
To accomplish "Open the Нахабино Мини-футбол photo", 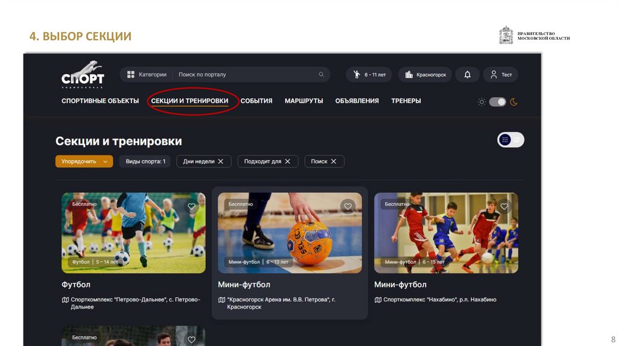I will pyautogui.click(x=446, y=233).
